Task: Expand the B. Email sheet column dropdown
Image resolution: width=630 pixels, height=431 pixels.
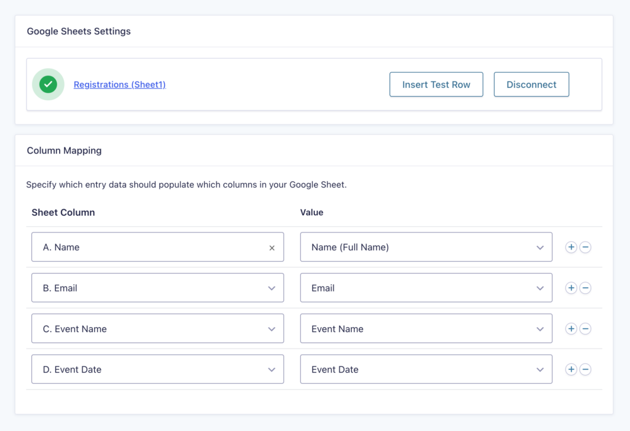Action: [x=157, y=288]
